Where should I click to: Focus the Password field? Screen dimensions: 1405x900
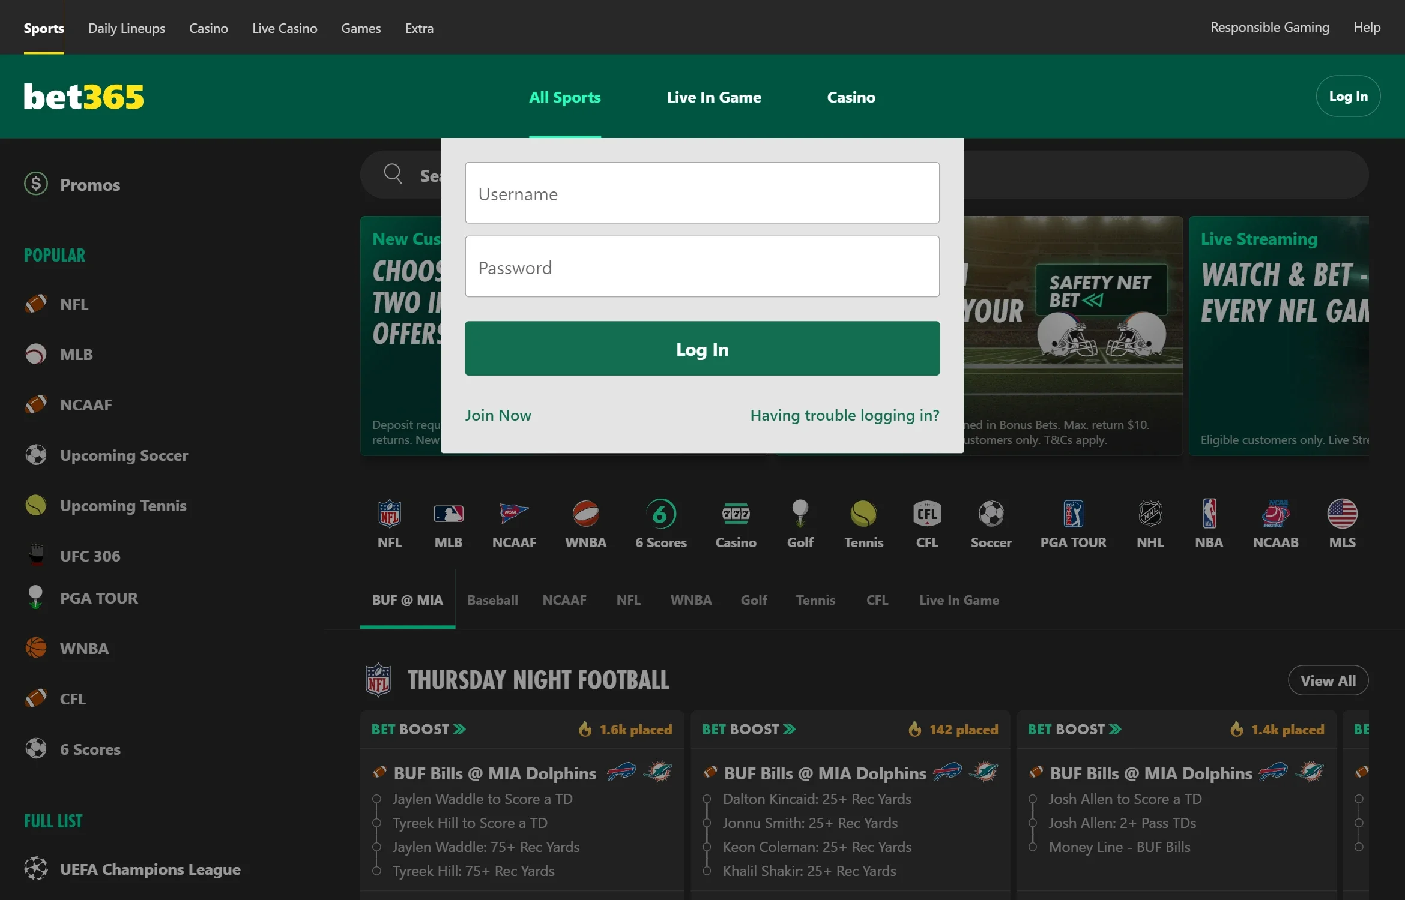tap(702, 266)
